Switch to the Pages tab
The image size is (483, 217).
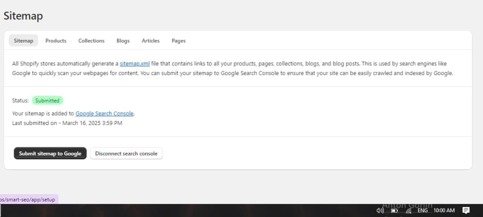click(178, 41)
